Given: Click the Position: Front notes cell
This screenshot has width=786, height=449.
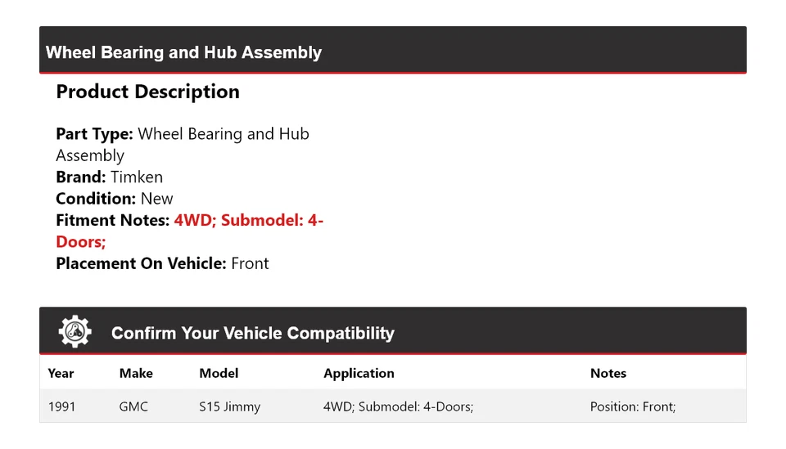Looking at the screenshot, I should pyautogui.click(x=632, y=406).
